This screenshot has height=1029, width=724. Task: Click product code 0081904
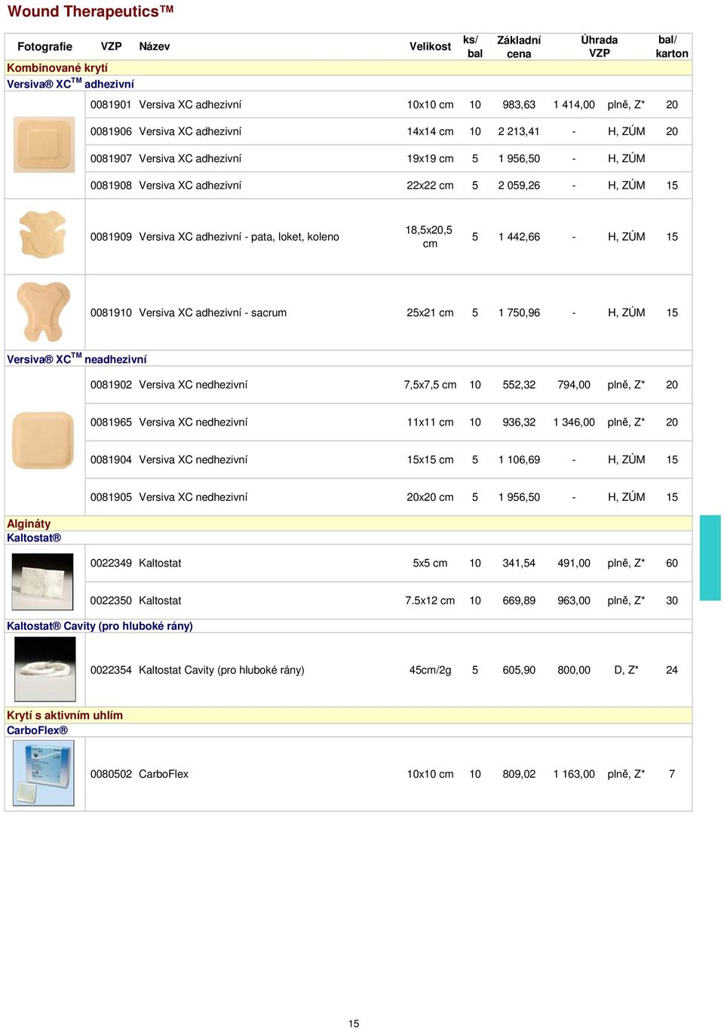[x=111, y=459]
